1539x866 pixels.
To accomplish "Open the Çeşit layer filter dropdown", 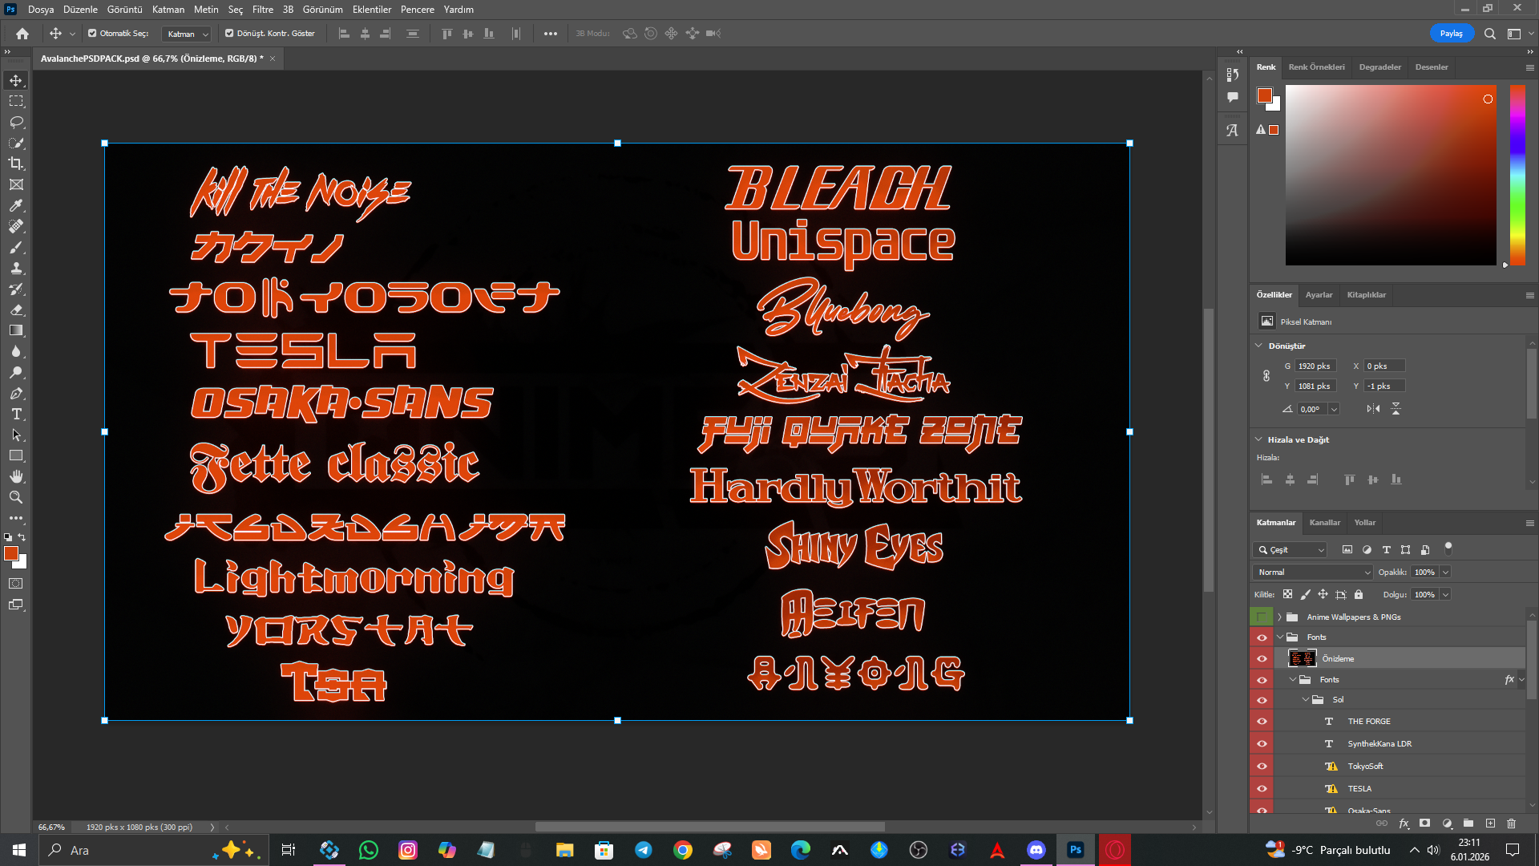I will (1290, 550).
